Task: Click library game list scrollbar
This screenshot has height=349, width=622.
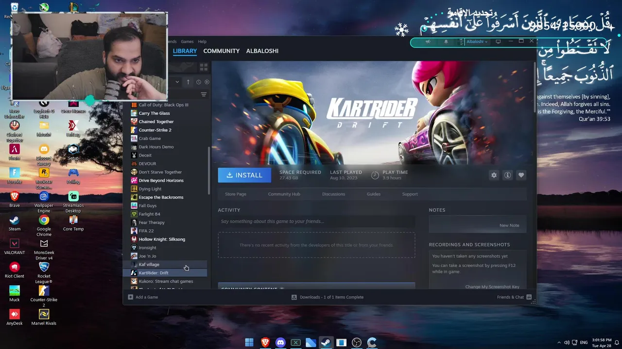Action: click(x=209, y=171)
